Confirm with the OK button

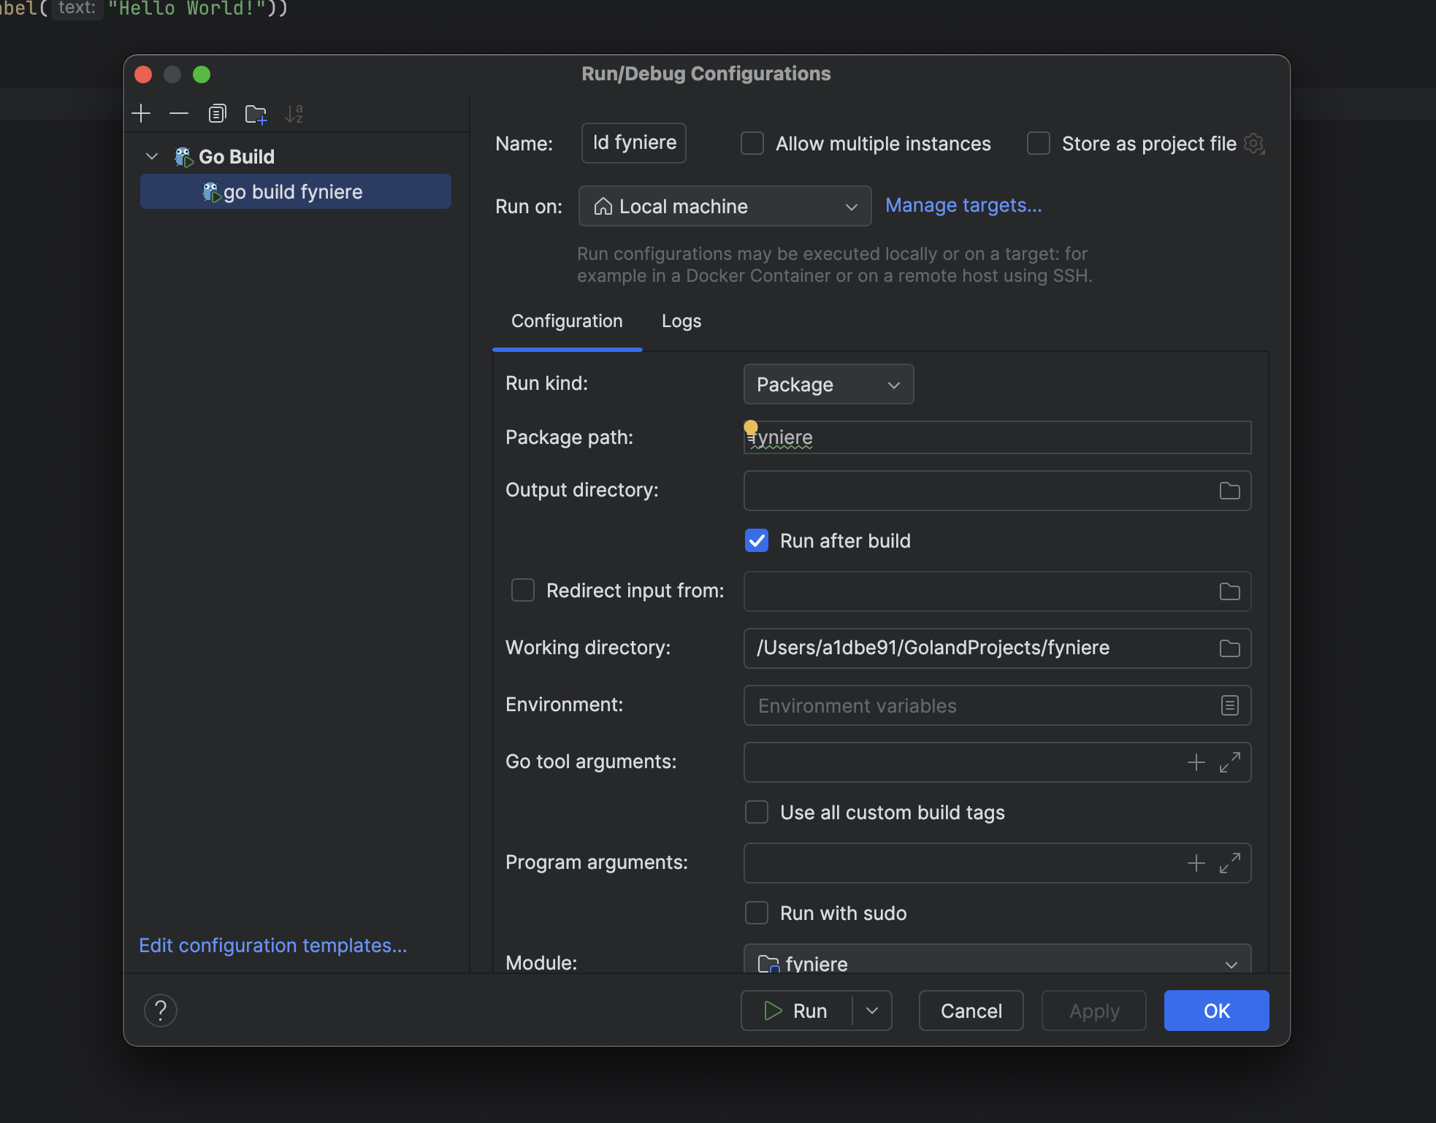[1216, 1011]
